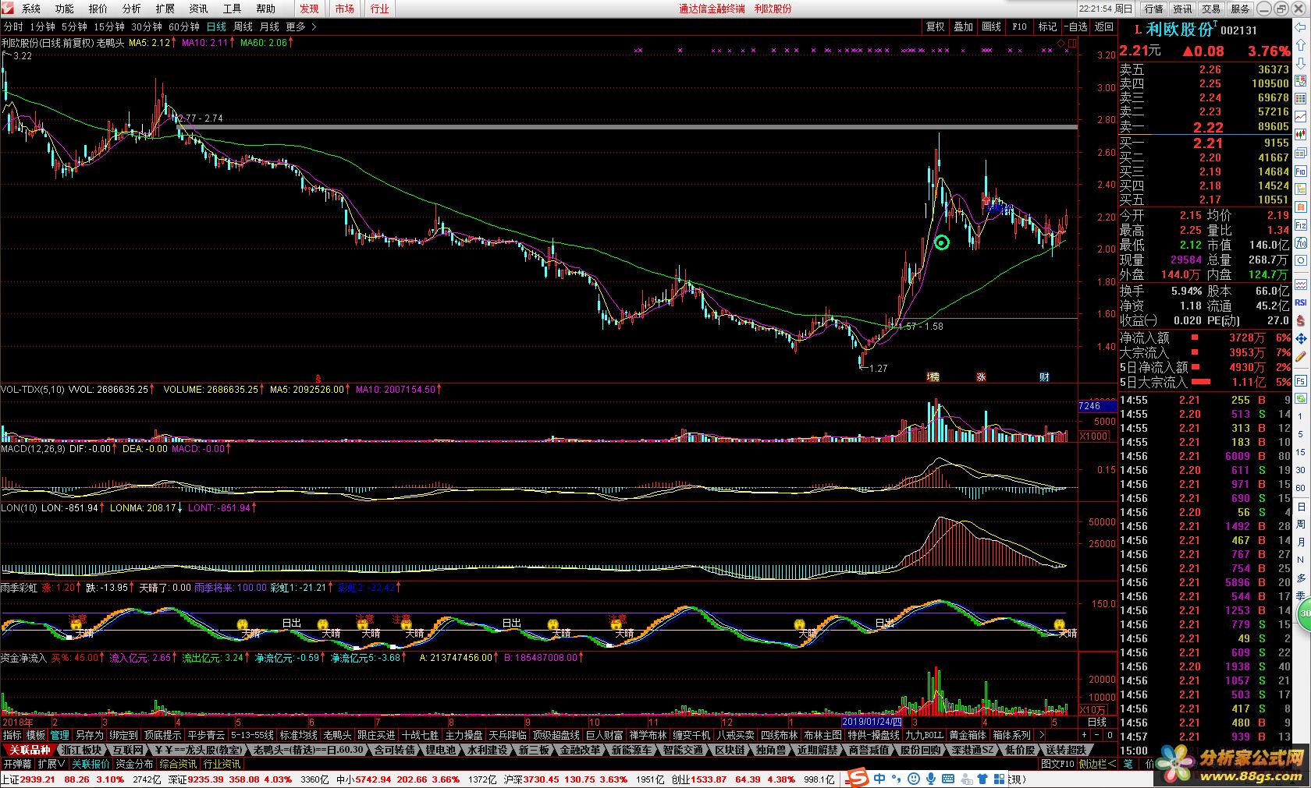Select the RSI indicator icon in the sidebar
The width and height of the screenshot is (1311, 788).
(1301, 302)
